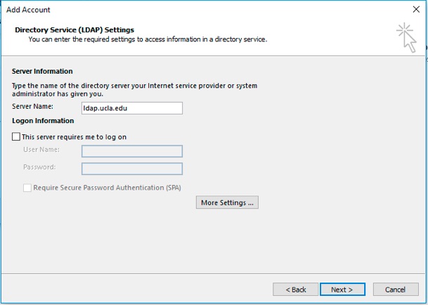Image resolution: width=428 pixels, height=305 pixels.
Task: Go to the previous step with Back
Action: pyautogui.click(x=295, y=289)
